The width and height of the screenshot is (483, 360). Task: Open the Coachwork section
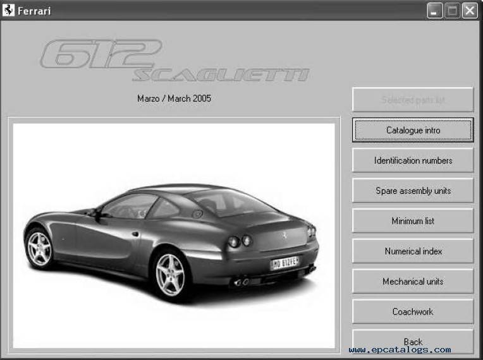click(x=413, y=311)
